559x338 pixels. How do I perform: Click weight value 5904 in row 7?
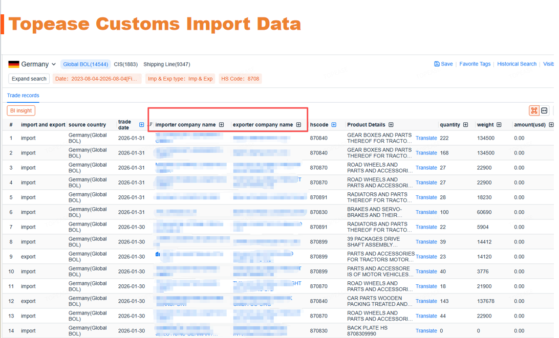tap(483, 227)
